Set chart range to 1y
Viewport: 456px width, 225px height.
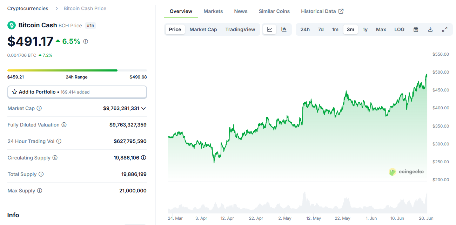pyautogui.click(x=365, y=29)
